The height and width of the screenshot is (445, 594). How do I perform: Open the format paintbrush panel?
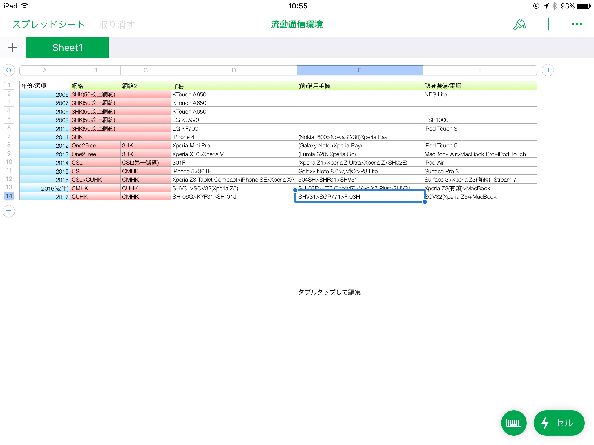pyautogui.click(x=519, y=25)
